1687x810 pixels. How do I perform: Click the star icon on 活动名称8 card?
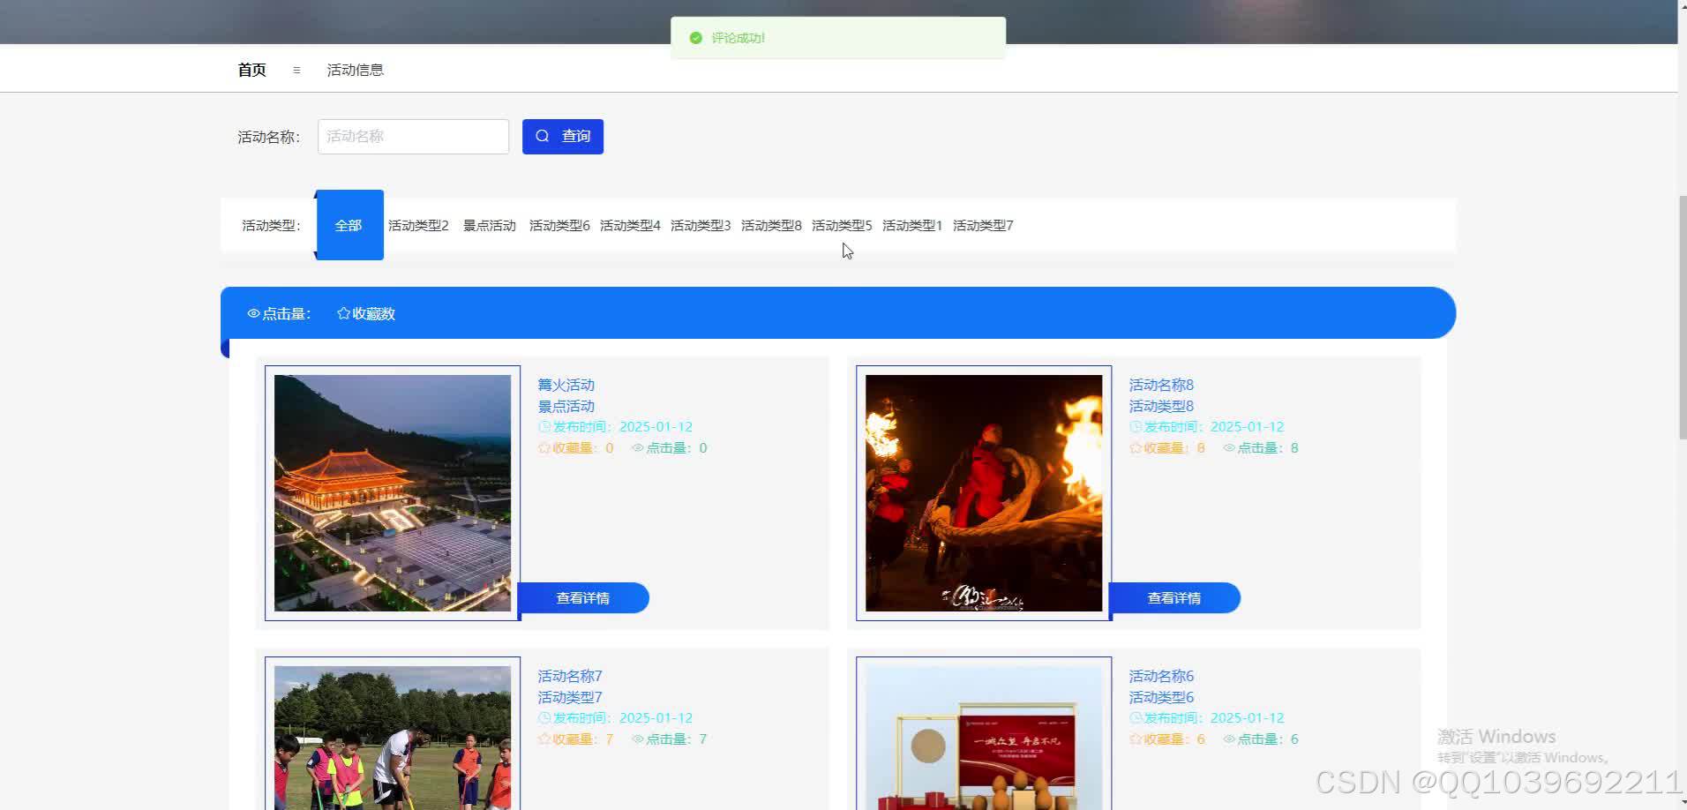tap(1136, 448)
